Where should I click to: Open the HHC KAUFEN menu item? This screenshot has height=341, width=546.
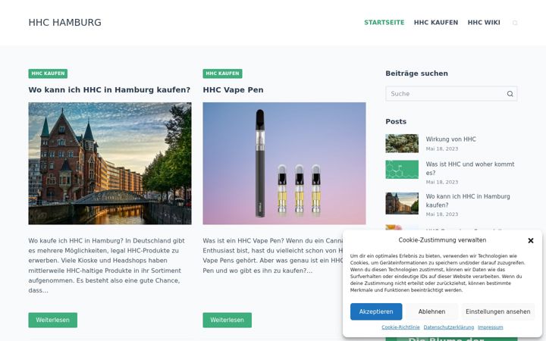[435, 23]
